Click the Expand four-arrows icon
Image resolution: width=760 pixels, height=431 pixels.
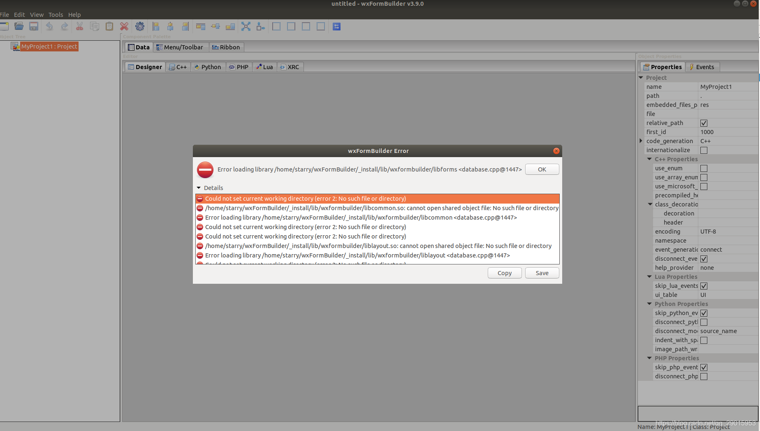(246, 26)
